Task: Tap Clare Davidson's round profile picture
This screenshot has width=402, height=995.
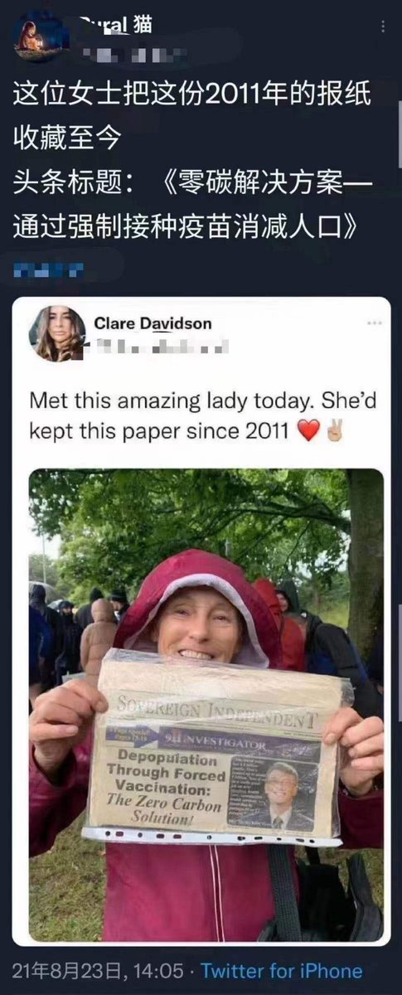Action: (x=58, y=333)
